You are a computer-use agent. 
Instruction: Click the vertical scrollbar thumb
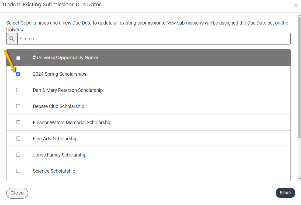[x=299, y=77]
